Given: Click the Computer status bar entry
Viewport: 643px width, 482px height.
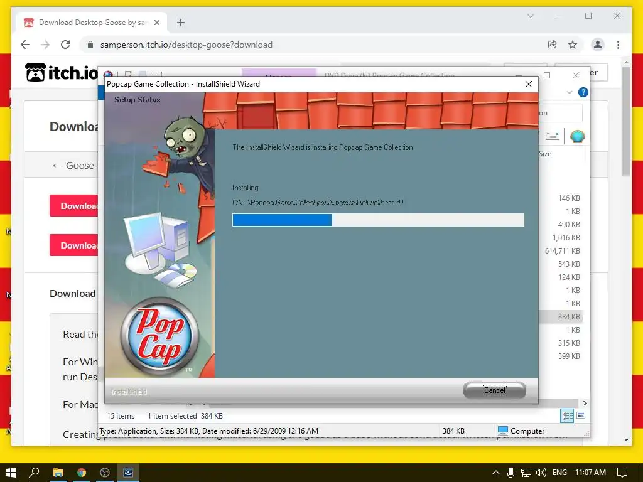Looking at the screenshot, I should [521, 431].
